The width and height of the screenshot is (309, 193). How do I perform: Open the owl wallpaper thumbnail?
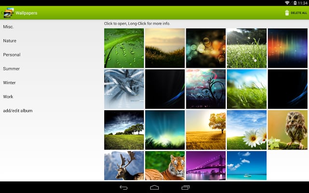pyautogui.click(x=287, y=130)
